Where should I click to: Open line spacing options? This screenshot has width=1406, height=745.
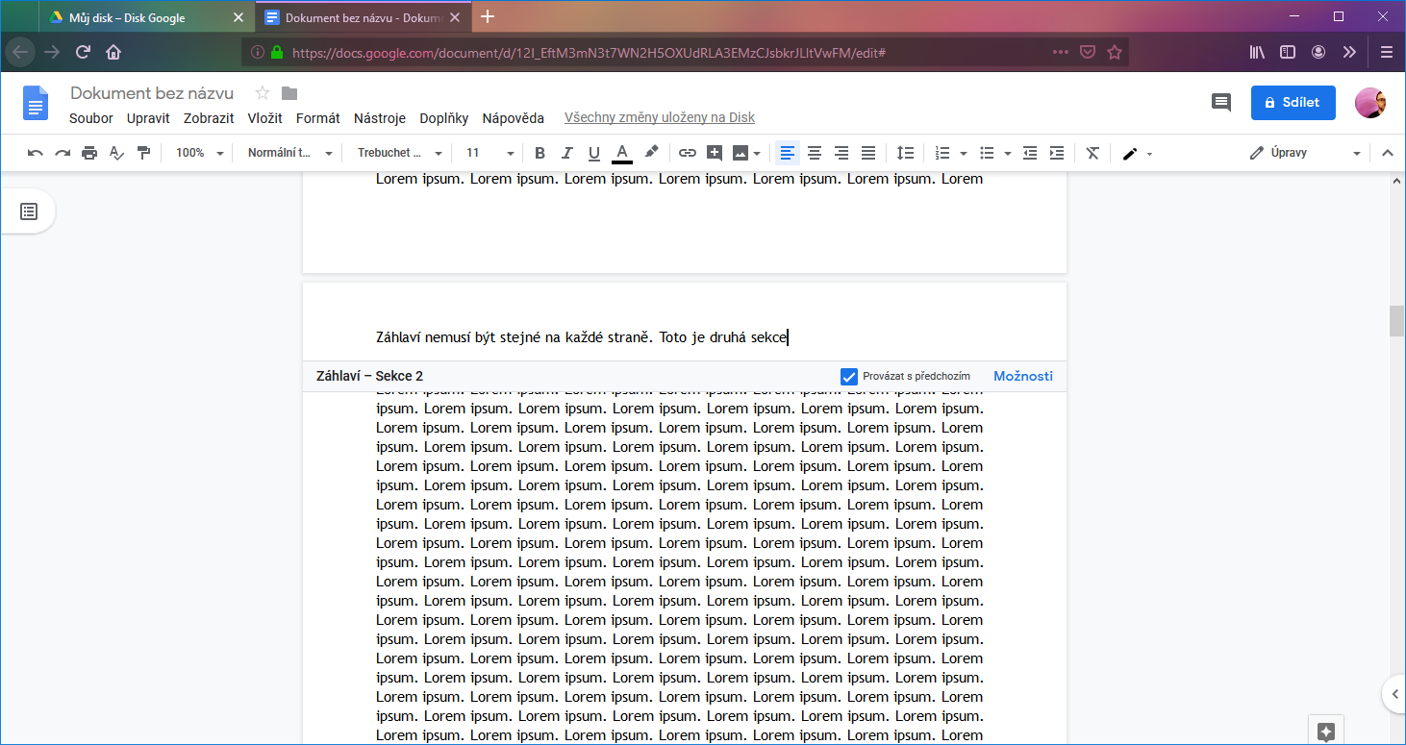(905, 153)
